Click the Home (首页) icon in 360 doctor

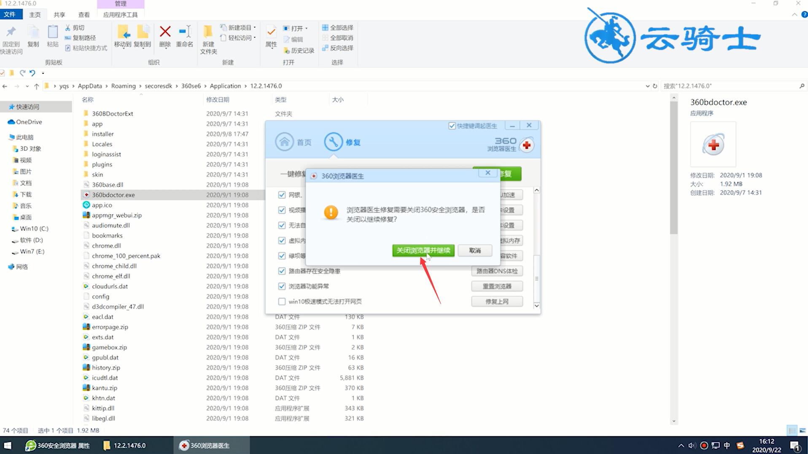[x=285, y=142]
